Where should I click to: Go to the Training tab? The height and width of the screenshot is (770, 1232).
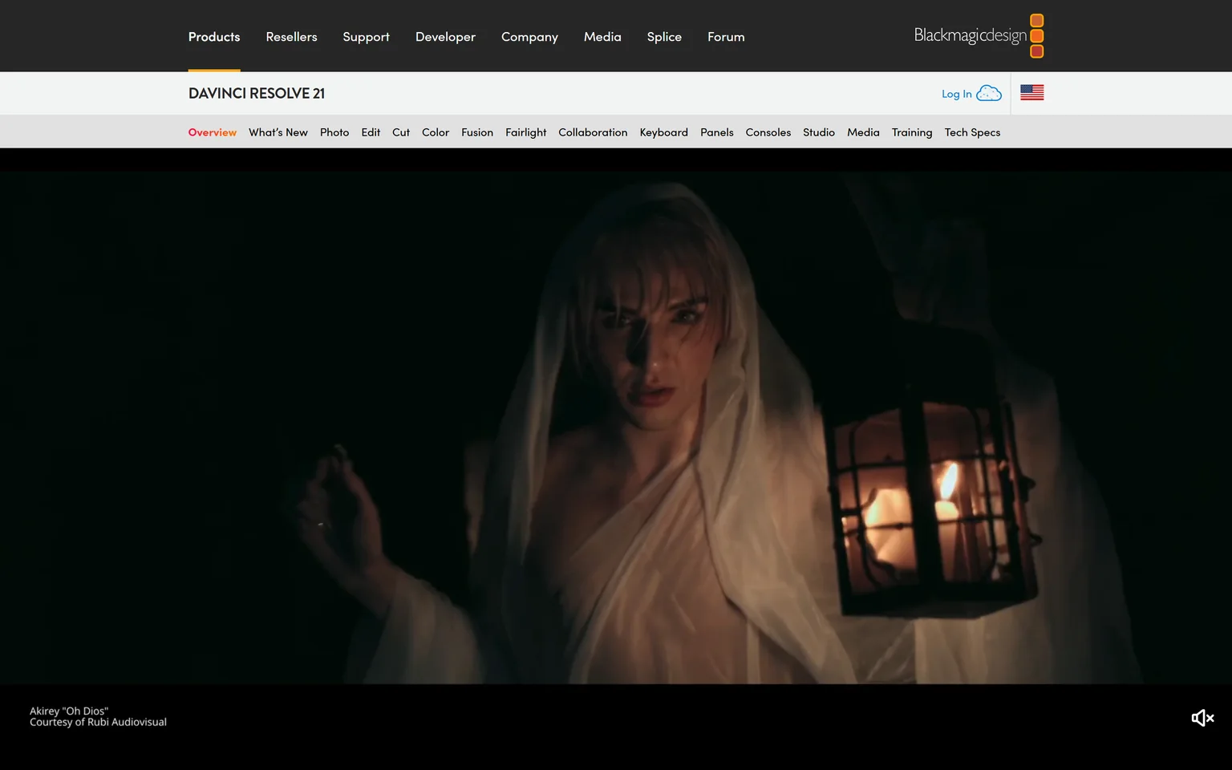coord(912,132)
